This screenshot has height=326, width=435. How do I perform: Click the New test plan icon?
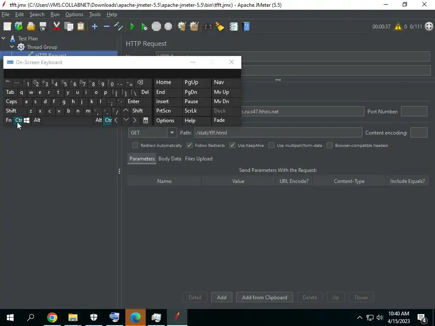7,27
